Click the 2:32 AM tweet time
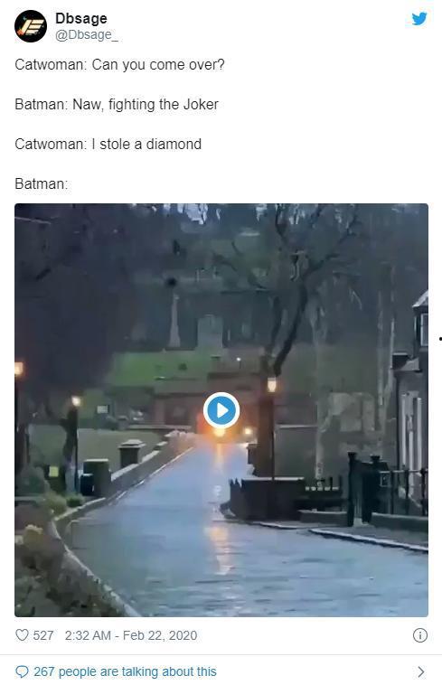Viewport: 442px width, 685px height. click(x=88, y=635)
